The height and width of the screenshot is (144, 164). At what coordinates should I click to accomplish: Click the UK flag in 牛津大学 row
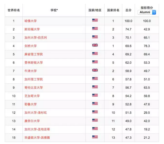(x=95, y=70)
